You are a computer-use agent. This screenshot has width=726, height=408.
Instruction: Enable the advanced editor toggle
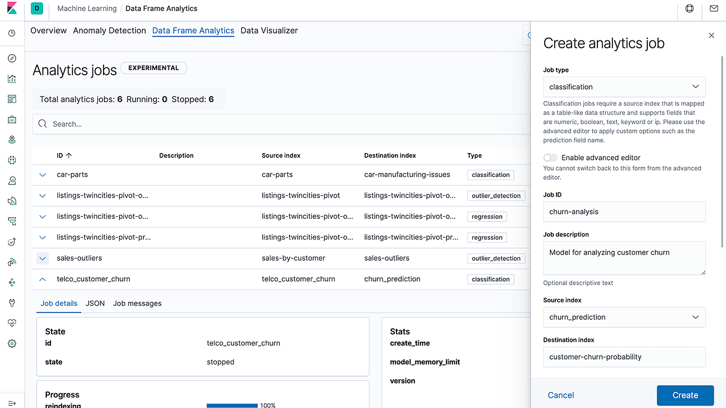550,157
